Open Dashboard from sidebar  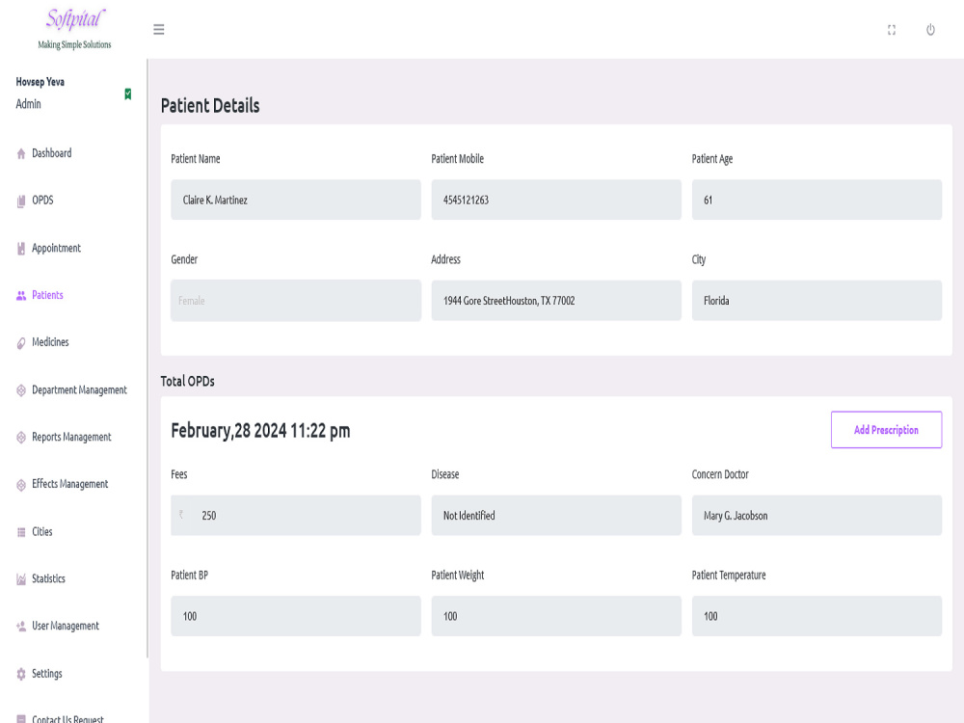point(52,153)
